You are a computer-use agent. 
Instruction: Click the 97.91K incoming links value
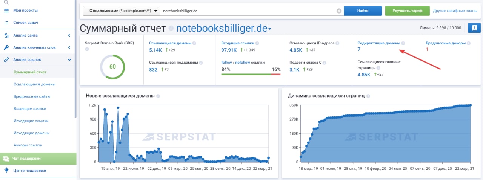coord(229,50)
